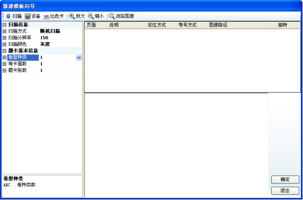This screenshot has height=200, width=303.
Task: Open the 比色卡 color card tool
Action: 46,16
